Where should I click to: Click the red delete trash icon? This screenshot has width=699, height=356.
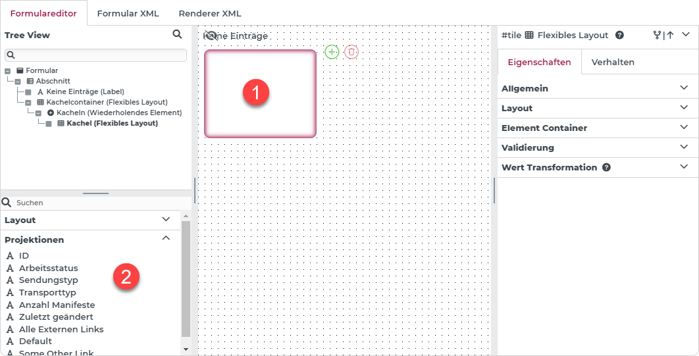pyautogui.click(x=351, y=51)
